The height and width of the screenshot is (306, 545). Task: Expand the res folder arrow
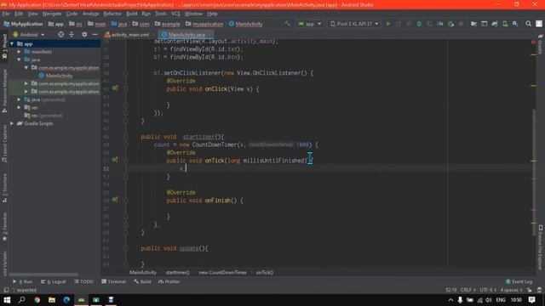click(19, 108)
